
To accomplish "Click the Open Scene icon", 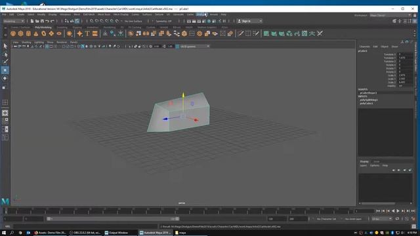I will 37,21.
